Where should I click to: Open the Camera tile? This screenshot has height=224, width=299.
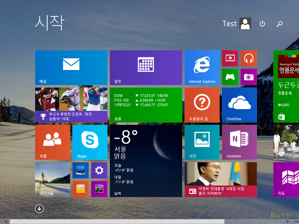tap(249, 77)
